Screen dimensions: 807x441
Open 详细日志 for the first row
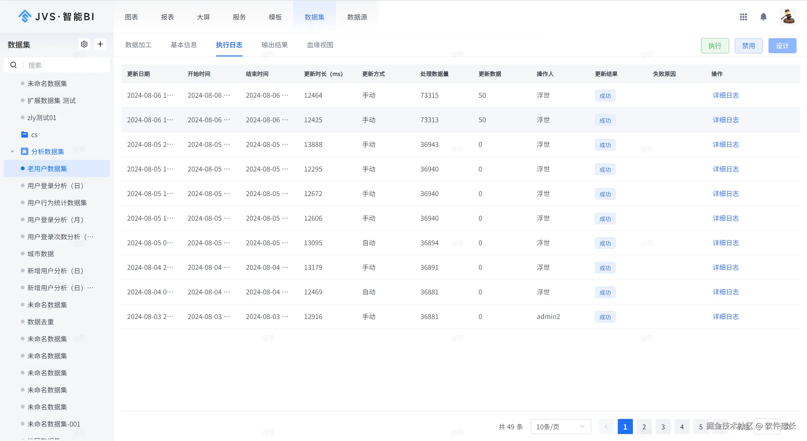[x=726, y=95]
